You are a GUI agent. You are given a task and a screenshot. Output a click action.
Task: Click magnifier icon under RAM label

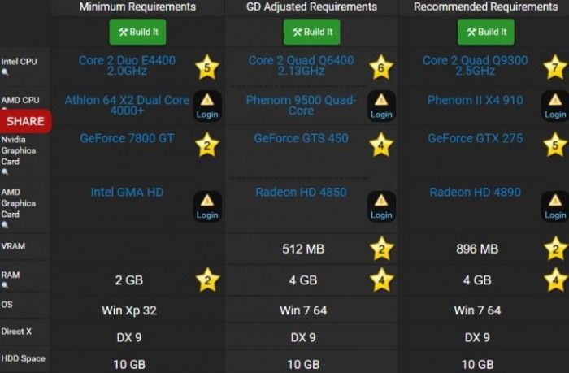pos(5,285)
